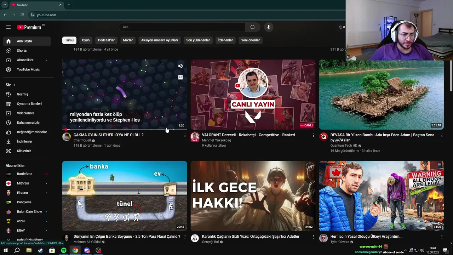Open Pangvoss subscription channel
453x255 pixels.
[27, 202]
